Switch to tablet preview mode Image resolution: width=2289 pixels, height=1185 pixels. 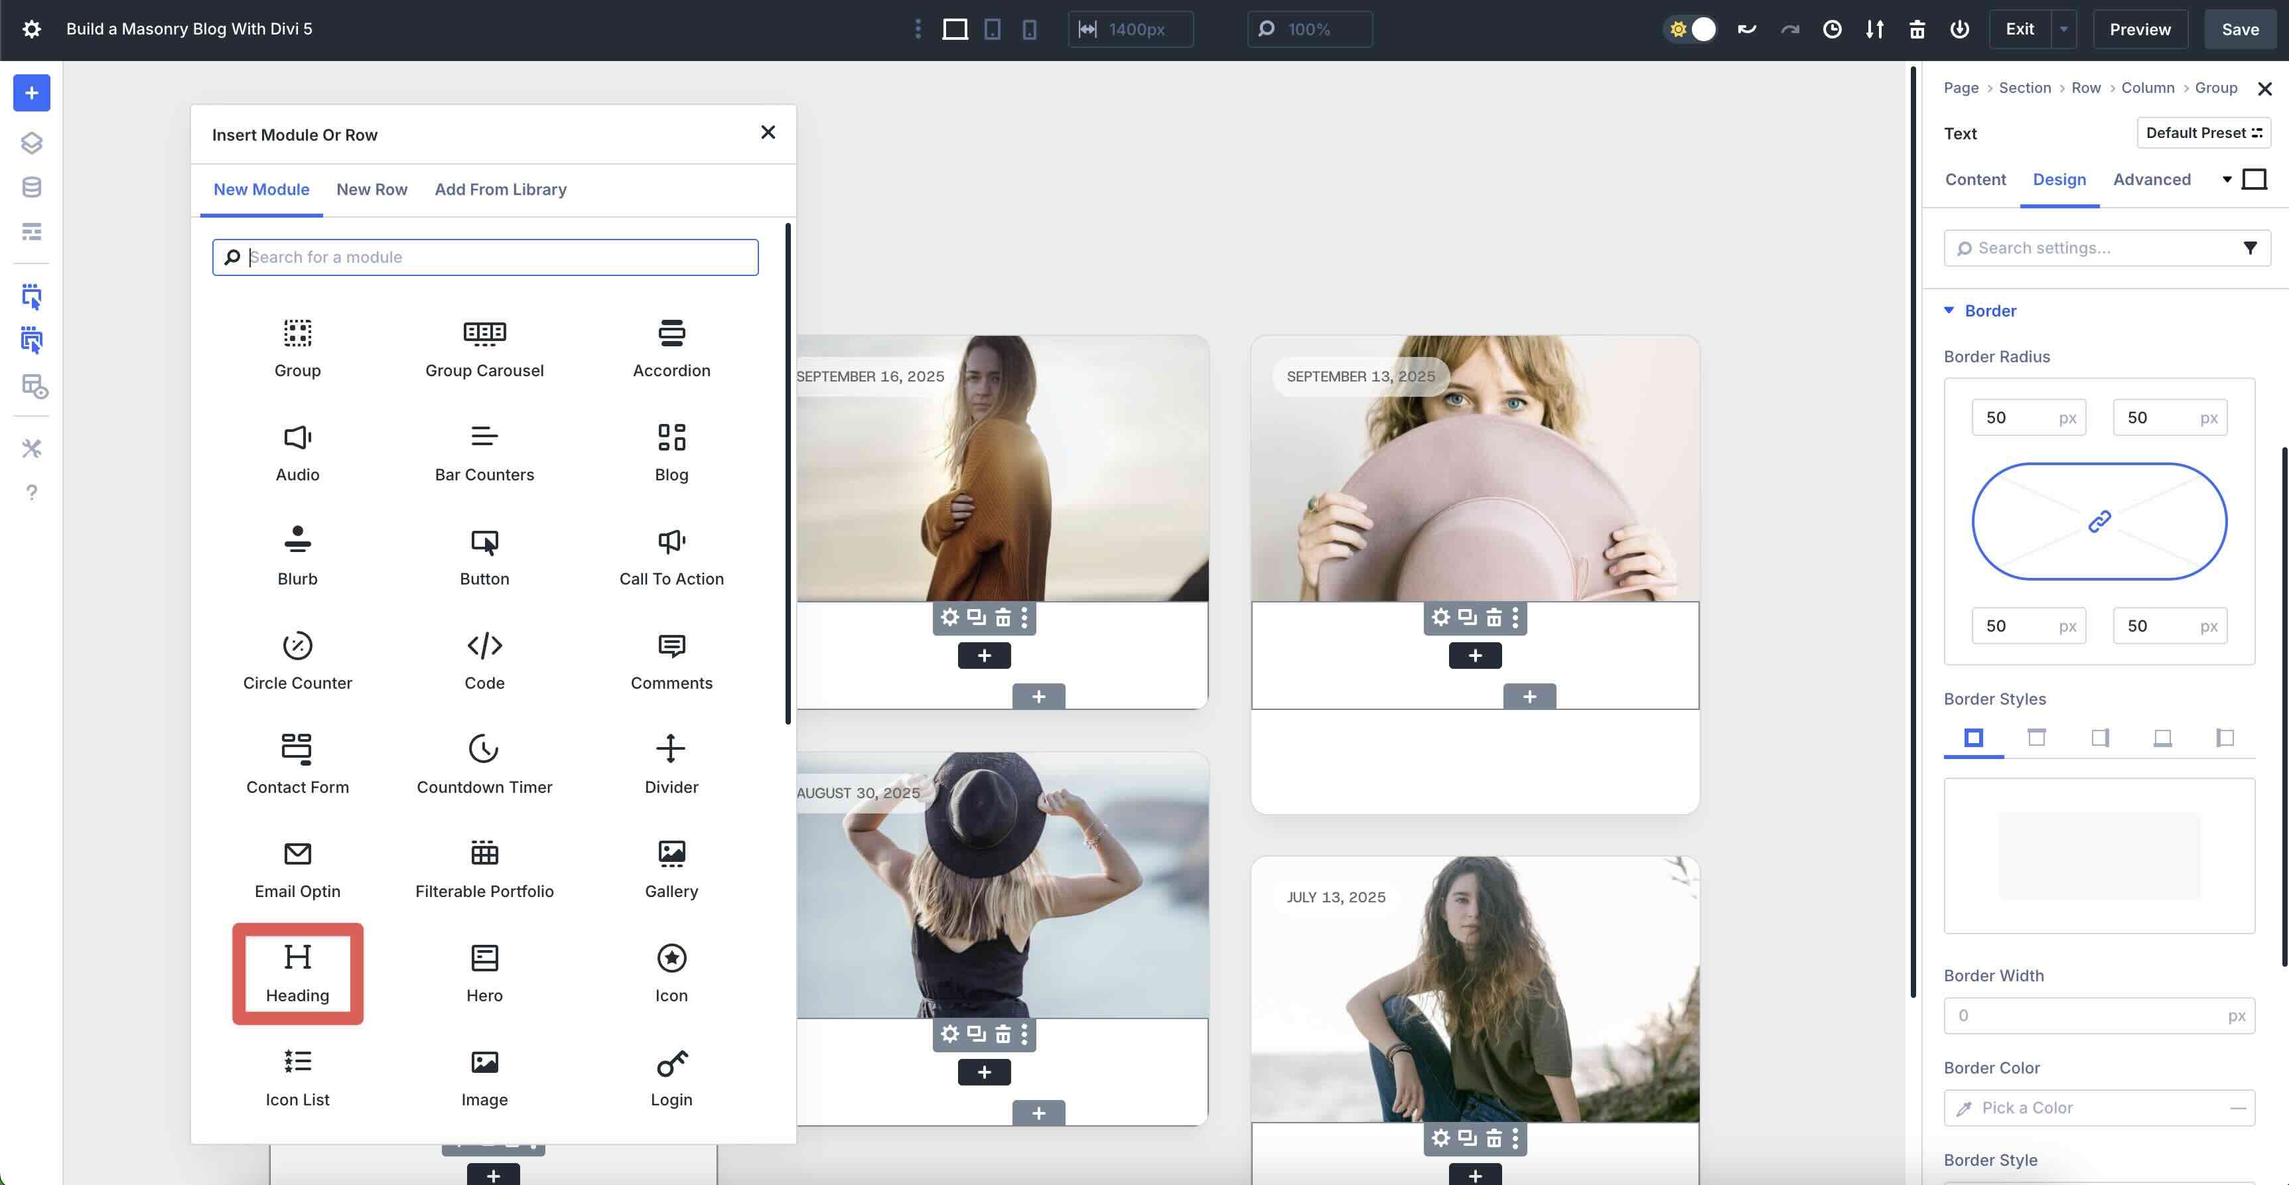pos(992,29)
